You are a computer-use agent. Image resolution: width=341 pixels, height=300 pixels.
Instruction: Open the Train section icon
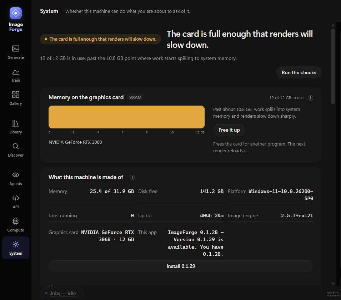(x=16, y=72)
